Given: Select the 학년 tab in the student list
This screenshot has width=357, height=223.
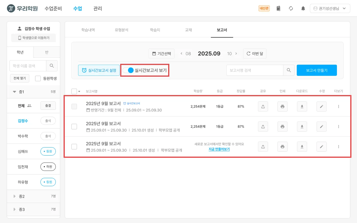Looking at the screenshot, I should (x=20, y=52).
